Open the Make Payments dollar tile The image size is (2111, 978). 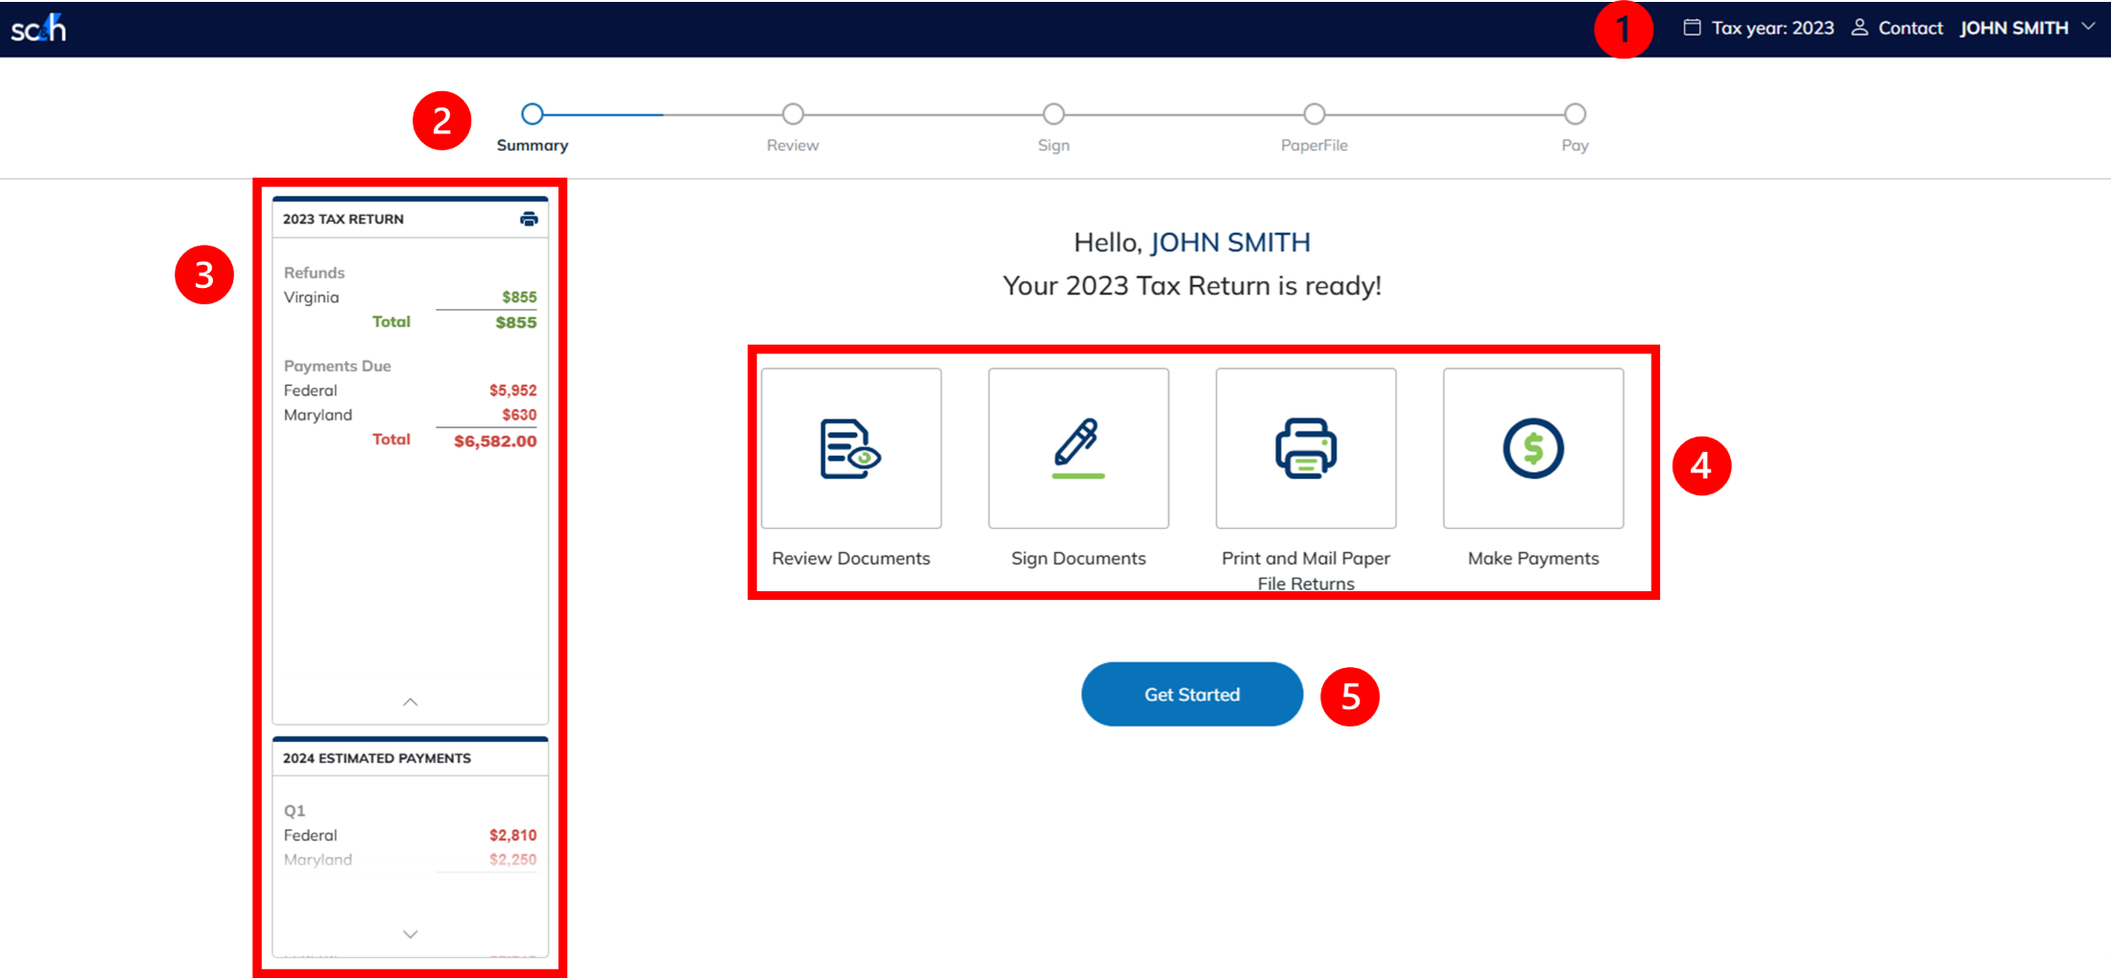(1532, 448)
